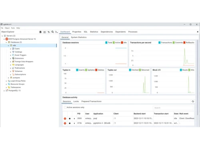Sort sessions by Backend start column header

[140, 114]
